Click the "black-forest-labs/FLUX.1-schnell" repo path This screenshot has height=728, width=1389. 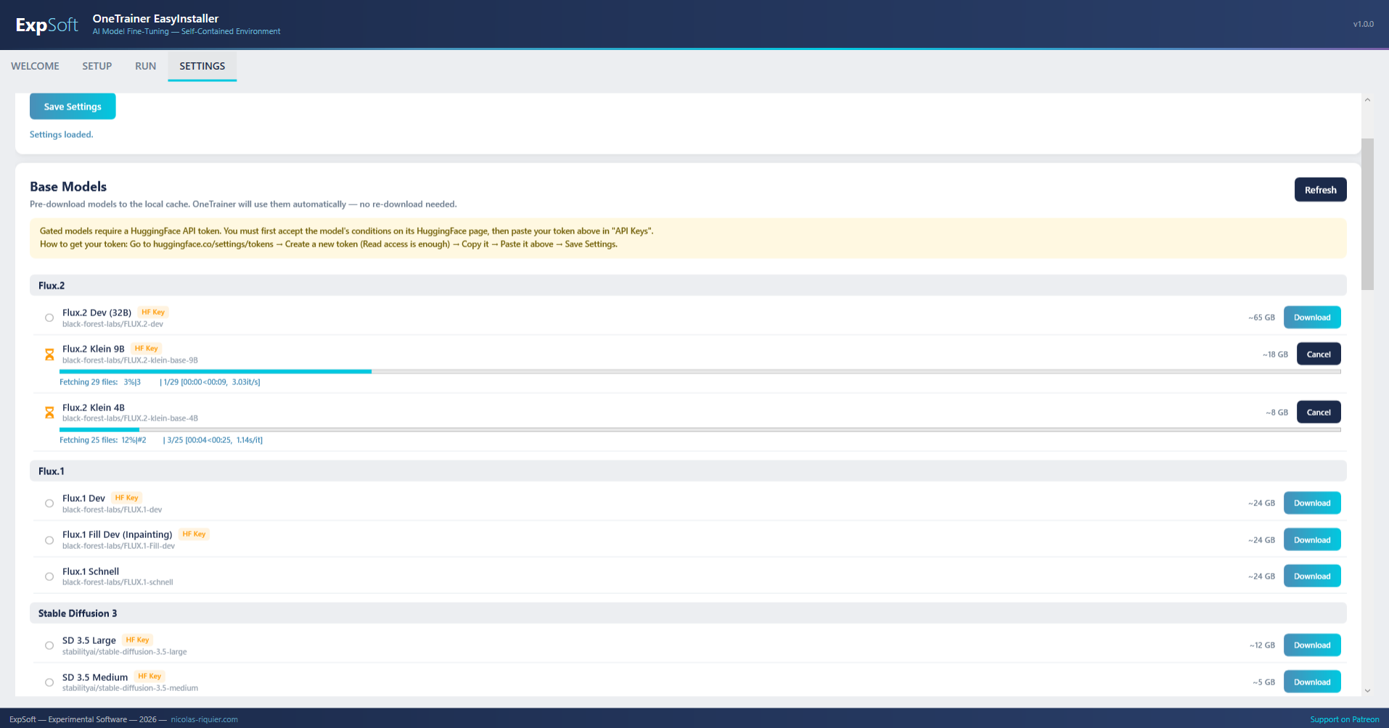[118, 582]
